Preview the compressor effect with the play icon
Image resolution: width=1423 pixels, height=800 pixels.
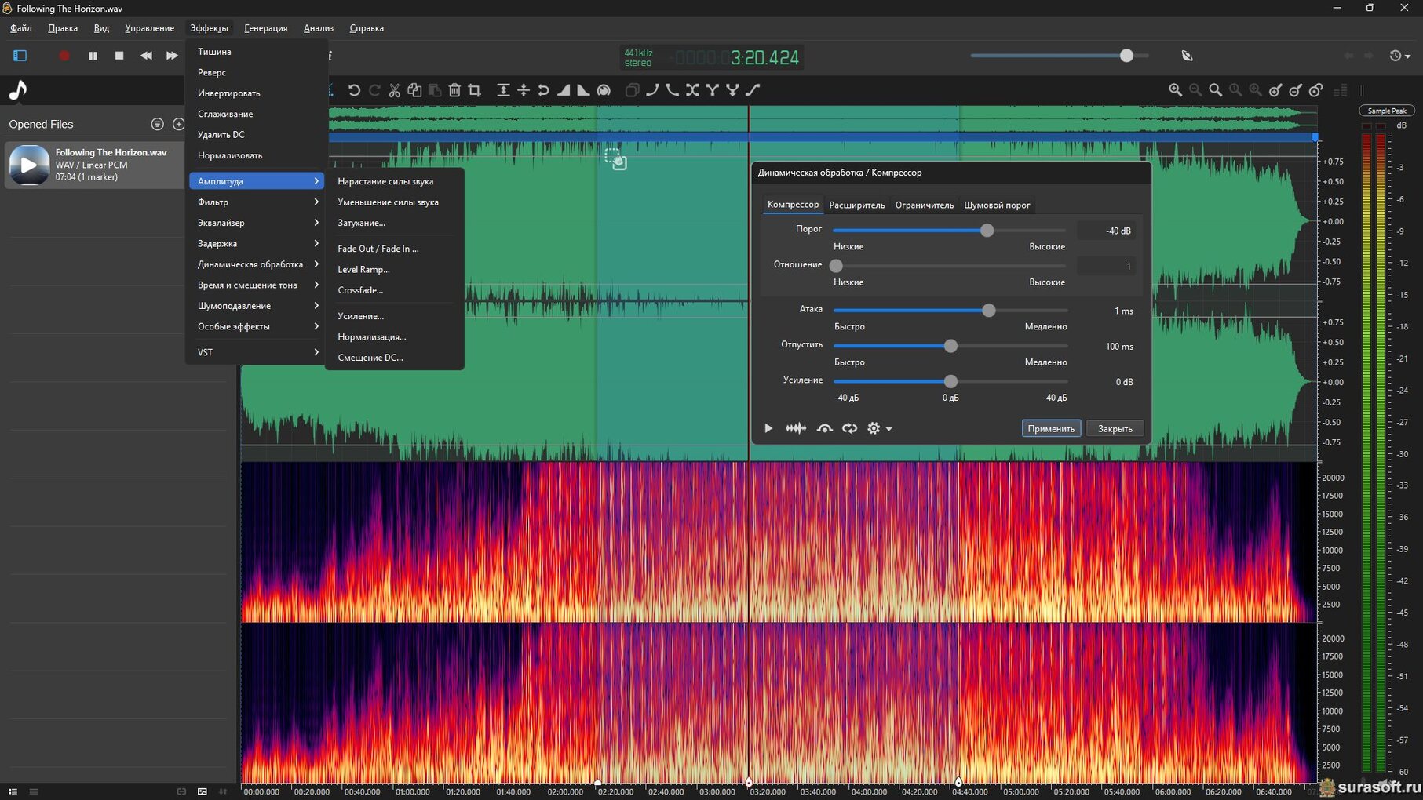[x=768, y=428]
